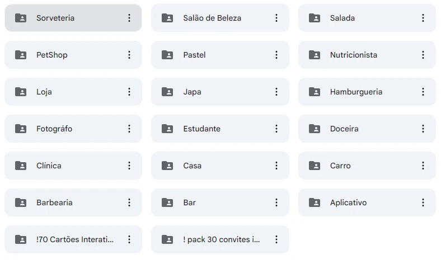441x264 pixels.
Task: Click the shared folder icon beside Sorveteria
Action: coord(21,18)
